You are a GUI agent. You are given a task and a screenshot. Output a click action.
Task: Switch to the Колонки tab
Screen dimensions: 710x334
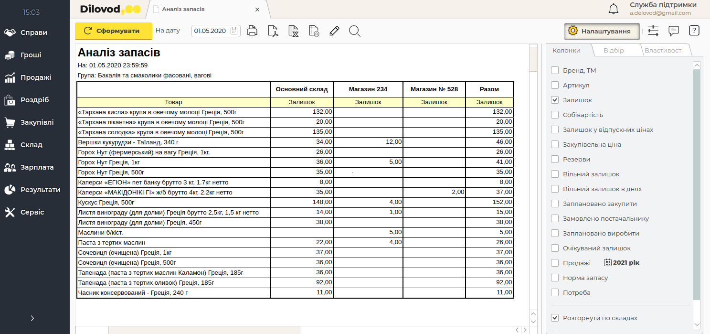[567, 50]
